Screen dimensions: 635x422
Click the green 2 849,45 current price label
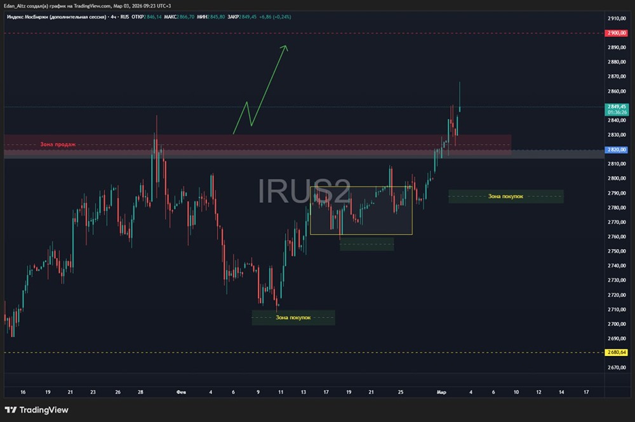pos(616,107)
